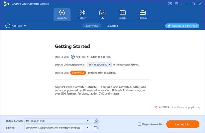Go to the Collage tab

click(123, 14)
